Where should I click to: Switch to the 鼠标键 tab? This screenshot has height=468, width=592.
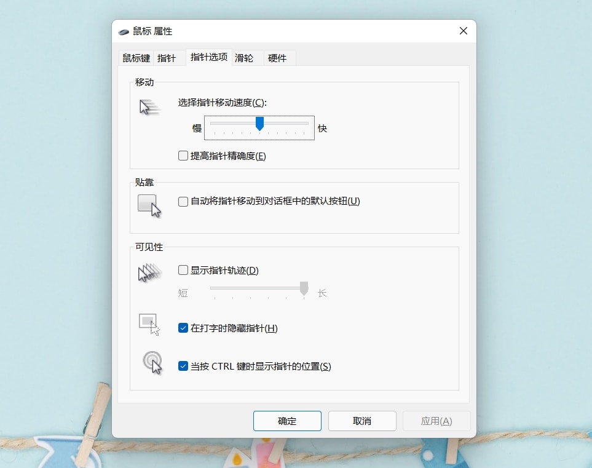(136, 58)
